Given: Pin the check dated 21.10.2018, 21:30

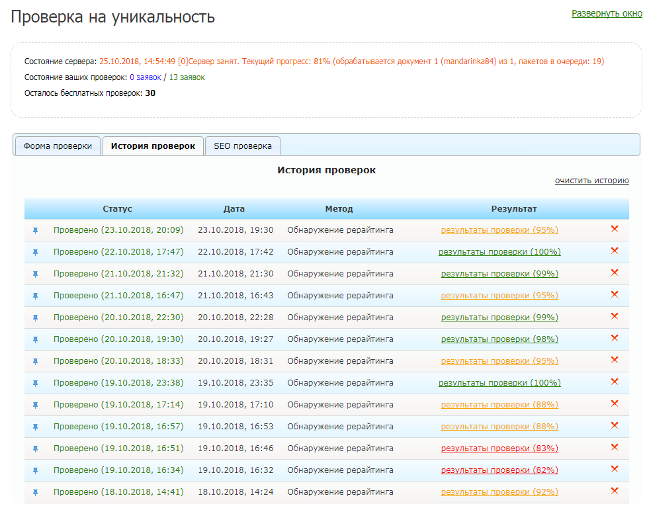Looking at the screenshot, I should click(x=35, y=274).
